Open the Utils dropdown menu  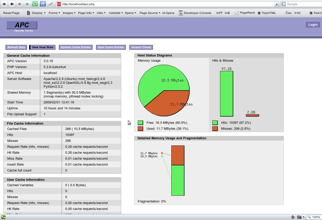tap(104, 13)
